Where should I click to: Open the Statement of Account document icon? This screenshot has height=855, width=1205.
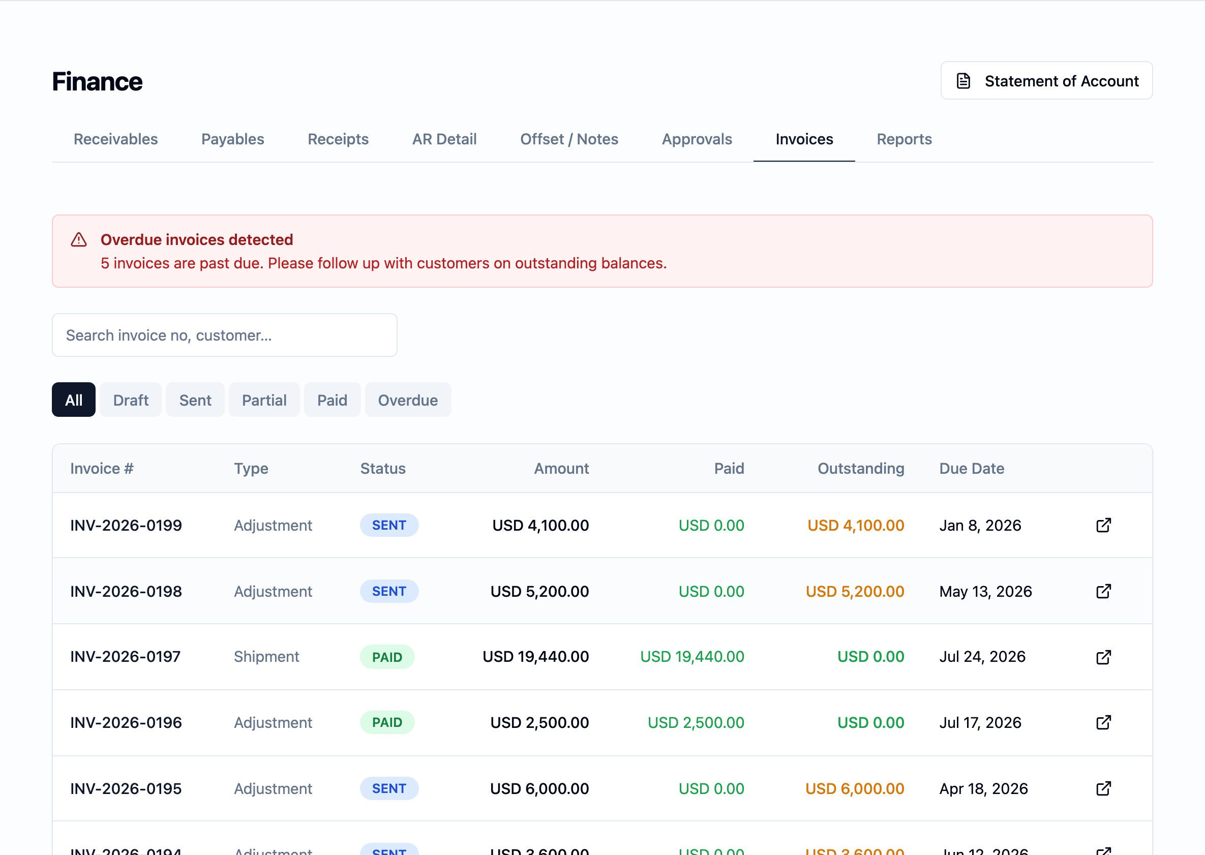pos(963,81)
